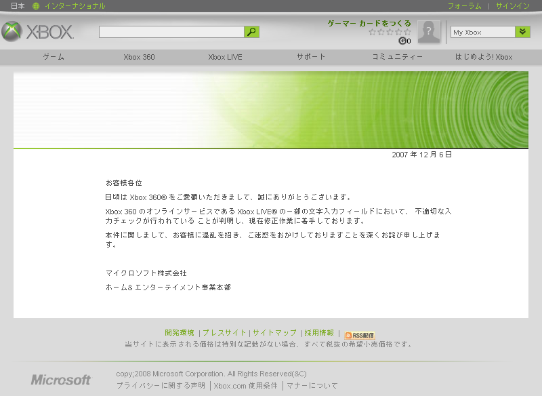
Task: Open the Xbox LIVE menu
Action: (x=225, y=57)
